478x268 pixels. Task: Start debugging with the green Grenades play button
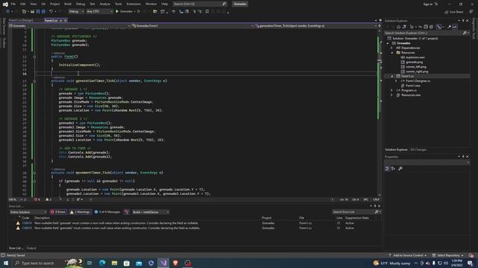pyautogui.click(x=117, y=12)
